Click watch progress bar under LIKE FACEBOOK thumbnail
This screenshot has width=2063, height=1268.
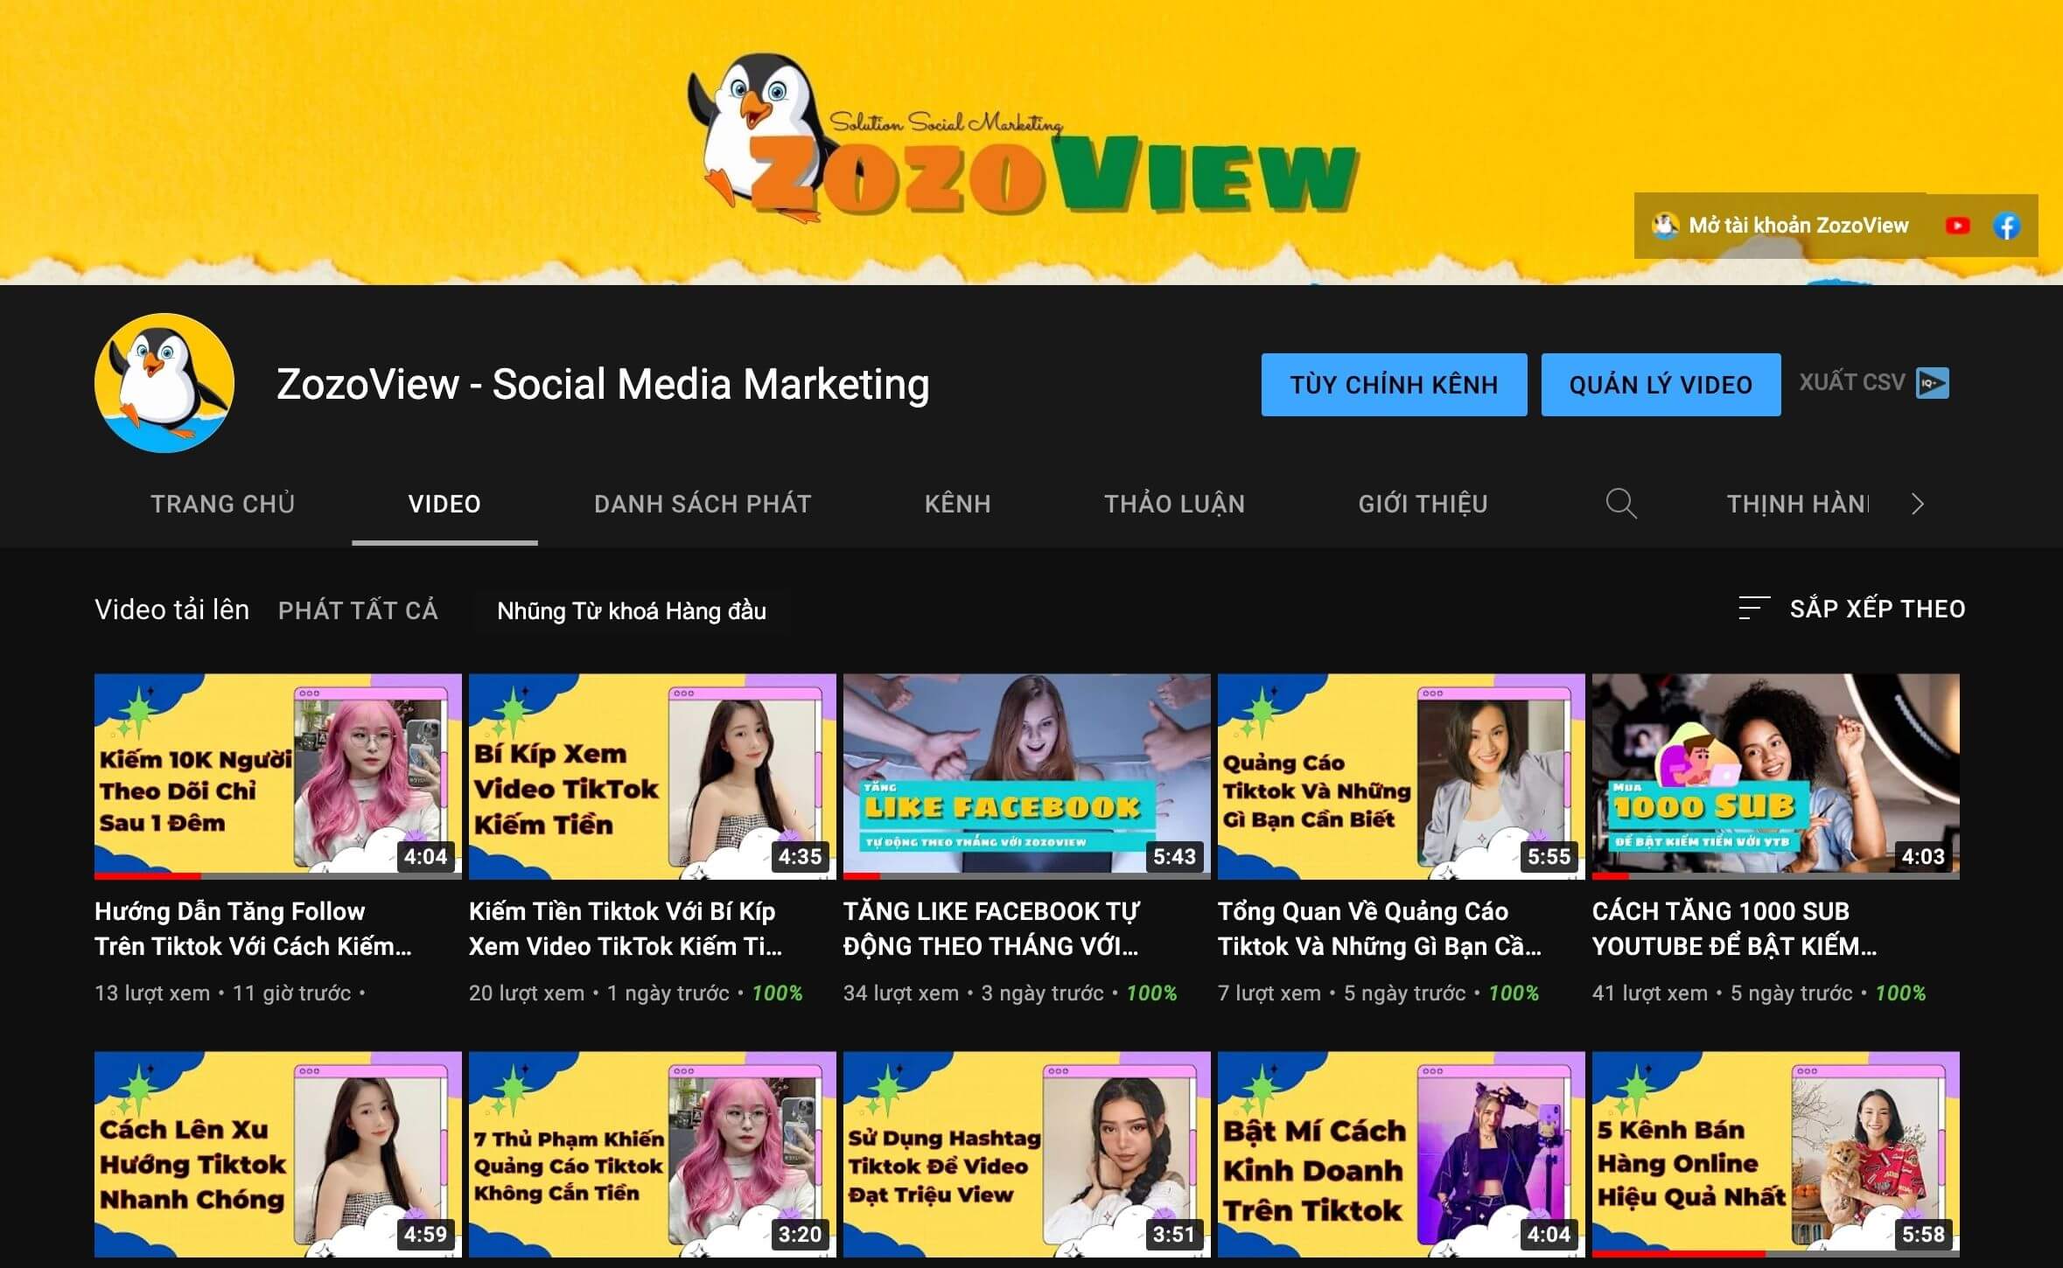point(1027,876)
